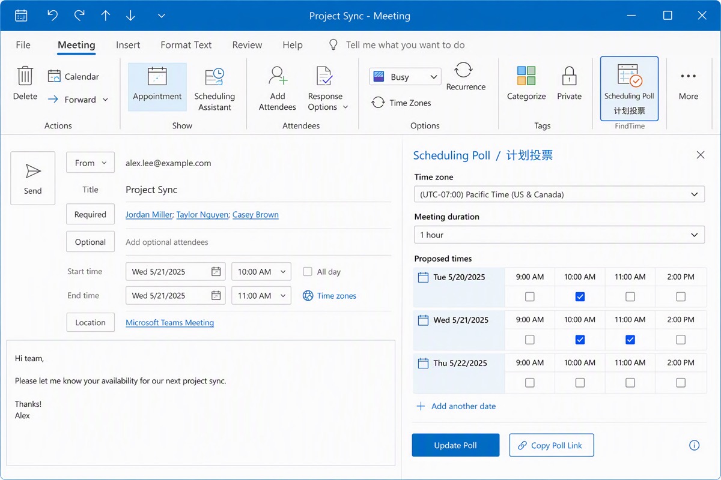
Task: Check the All day checkbox
Action: click(308, 272)
